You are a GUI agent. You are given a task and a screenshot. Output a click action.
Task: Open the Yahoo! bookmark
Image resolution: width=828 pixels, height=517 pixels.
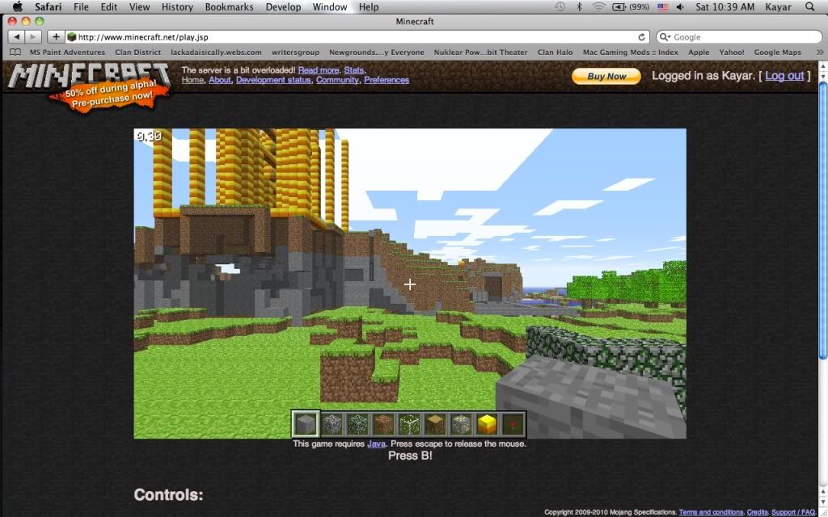coord(731,53)
